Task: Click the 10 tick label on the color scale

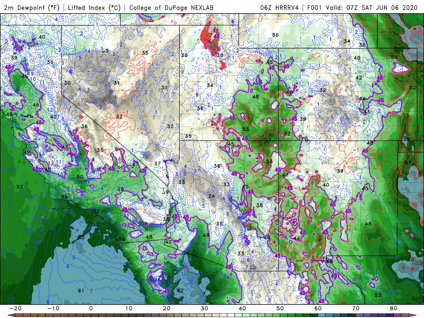Action: point(129,308)
